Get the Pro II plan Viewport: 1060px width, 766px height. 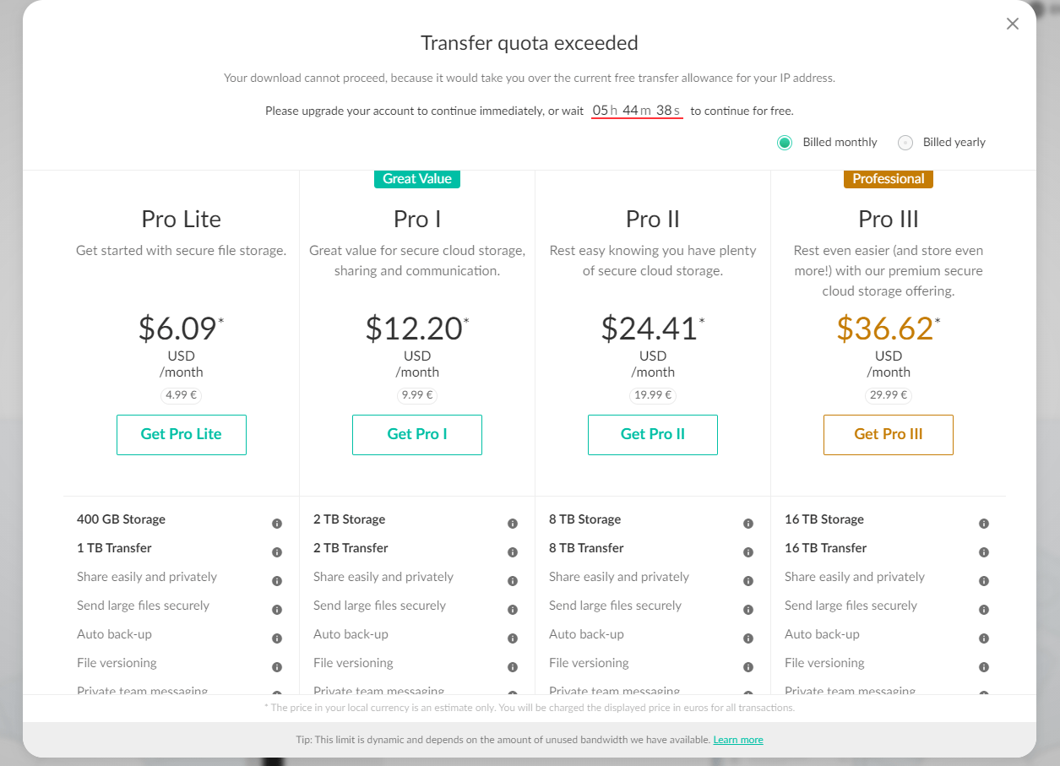652,434
